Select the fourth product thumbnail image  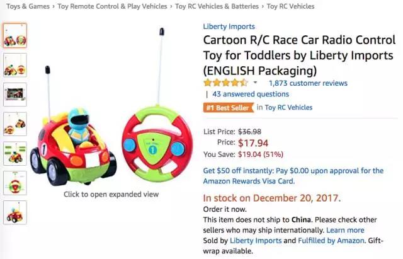point(15,124)
